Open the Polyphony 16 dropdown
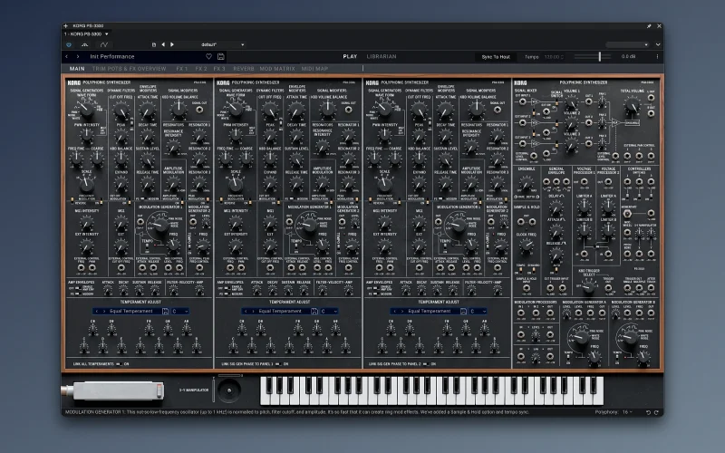Image resolution: width=725 pixels, height=453 pixels. (x=627, y=412)
